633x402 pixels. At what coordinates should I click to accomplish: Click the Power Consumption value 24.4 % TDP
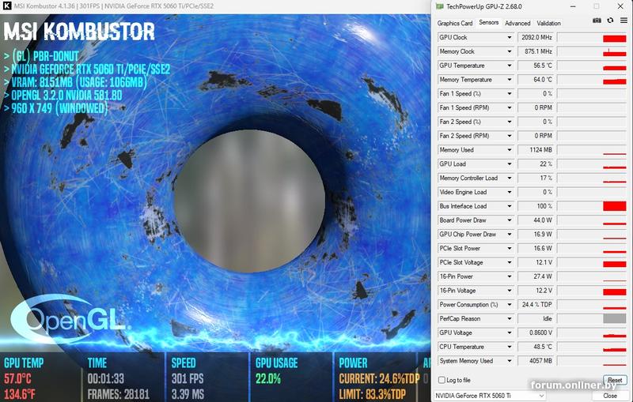pos(536,305)
